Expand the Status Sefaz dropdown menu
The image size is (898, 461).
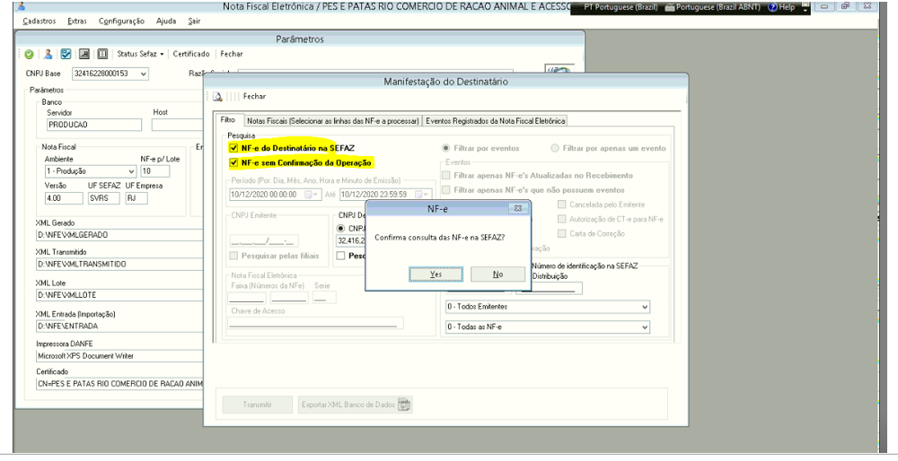(x=140, y=54)
